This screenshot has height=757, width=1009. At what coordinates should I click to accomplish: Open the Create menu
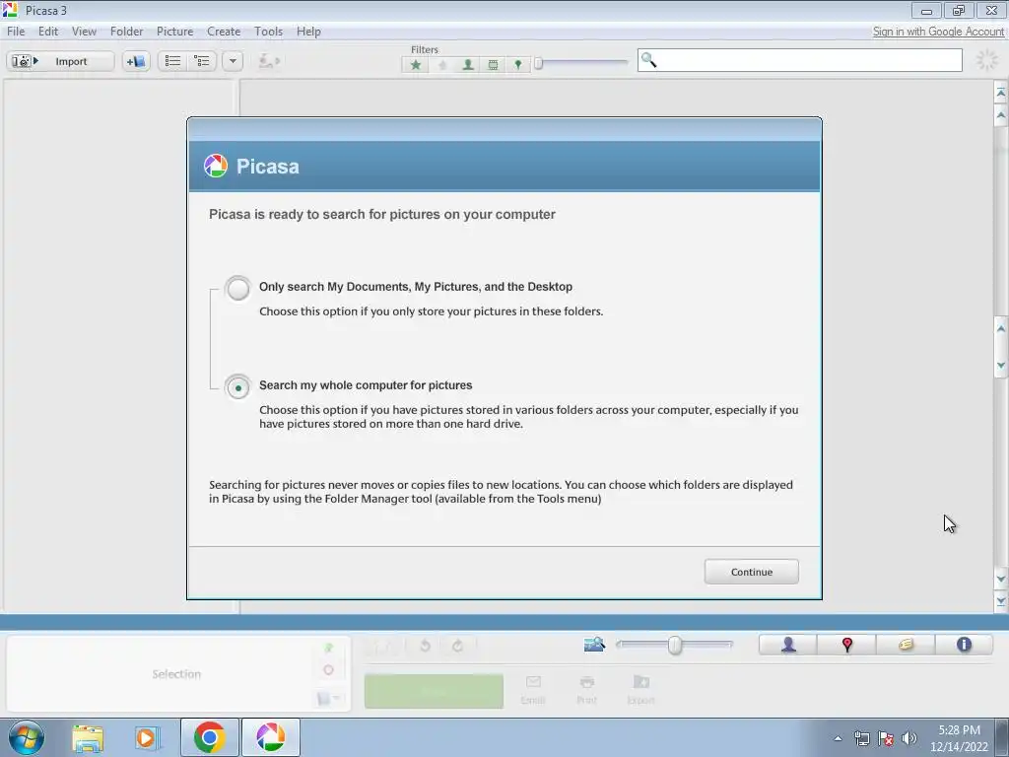click(x=224, y=31)
